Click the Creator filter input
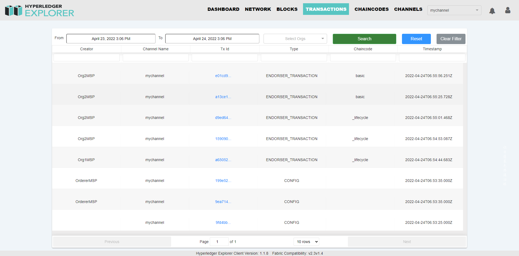Image resolution: width=519 pixels, height=256 pixels. coord(86,58)
